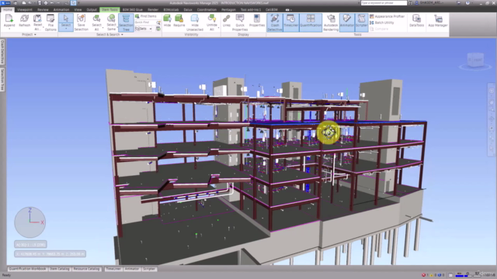Open the Item Tools contextual tab
Image resolution: width=497 pixels, height=279 pixels.
(x=109, y=10)
